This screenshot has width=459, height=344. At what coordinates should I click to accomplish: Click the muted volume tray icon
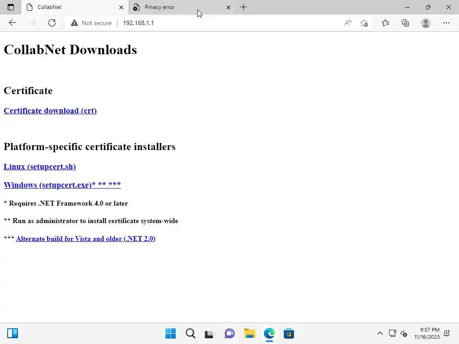[404, 333]
